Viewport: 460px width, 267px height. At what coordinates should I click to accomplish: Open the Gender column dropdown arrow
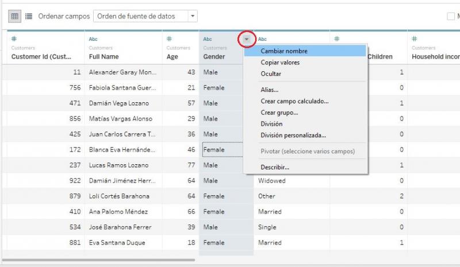[x=247, y=39]
